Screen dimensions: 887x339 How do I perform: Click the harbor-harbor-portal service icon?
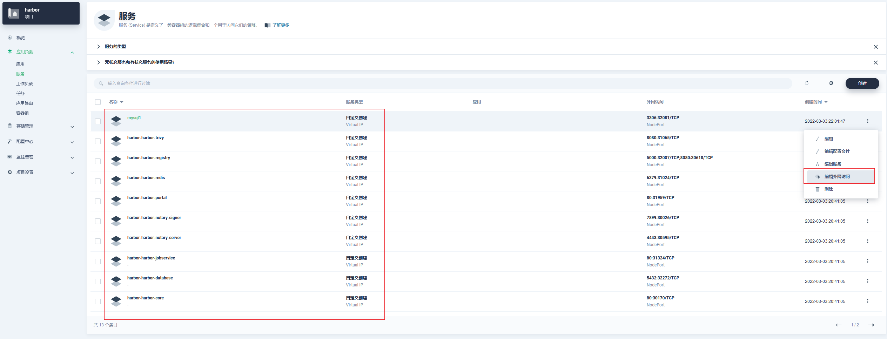click(116, 201)
